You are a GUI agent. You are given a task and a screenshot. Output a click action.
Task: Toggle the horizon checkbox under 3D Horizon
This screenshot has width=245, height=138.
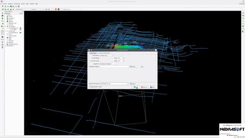(9, 28)
